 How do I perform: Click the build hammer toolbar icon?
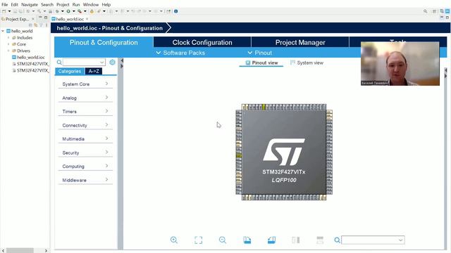[x=39, y=11]
